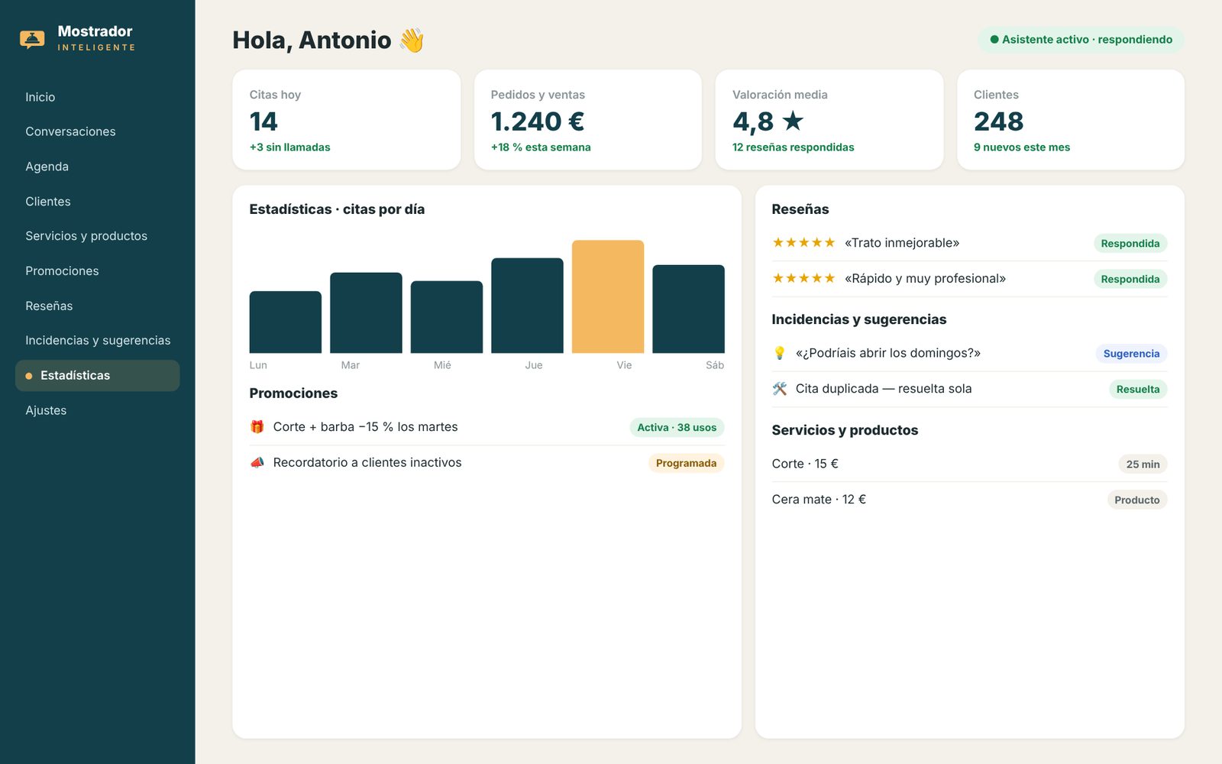Click the gift icon beside Corte + barba promotion
This screenshot has width=1222, height=764.
tap(257, 427)
